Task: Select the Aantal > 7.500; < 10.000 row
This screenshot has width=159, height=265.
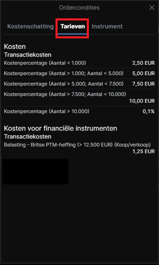Action: [79, 98]
